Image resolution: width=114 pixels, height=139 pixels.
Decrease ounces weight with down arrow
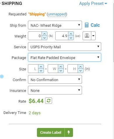pyautogui.click(x=71, y=38)
